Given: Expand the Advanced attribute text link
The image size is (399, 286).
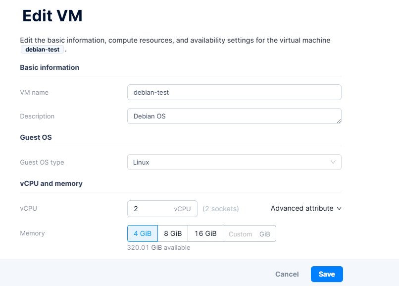Looking at the screenshot, I should [x=302, y=208].
